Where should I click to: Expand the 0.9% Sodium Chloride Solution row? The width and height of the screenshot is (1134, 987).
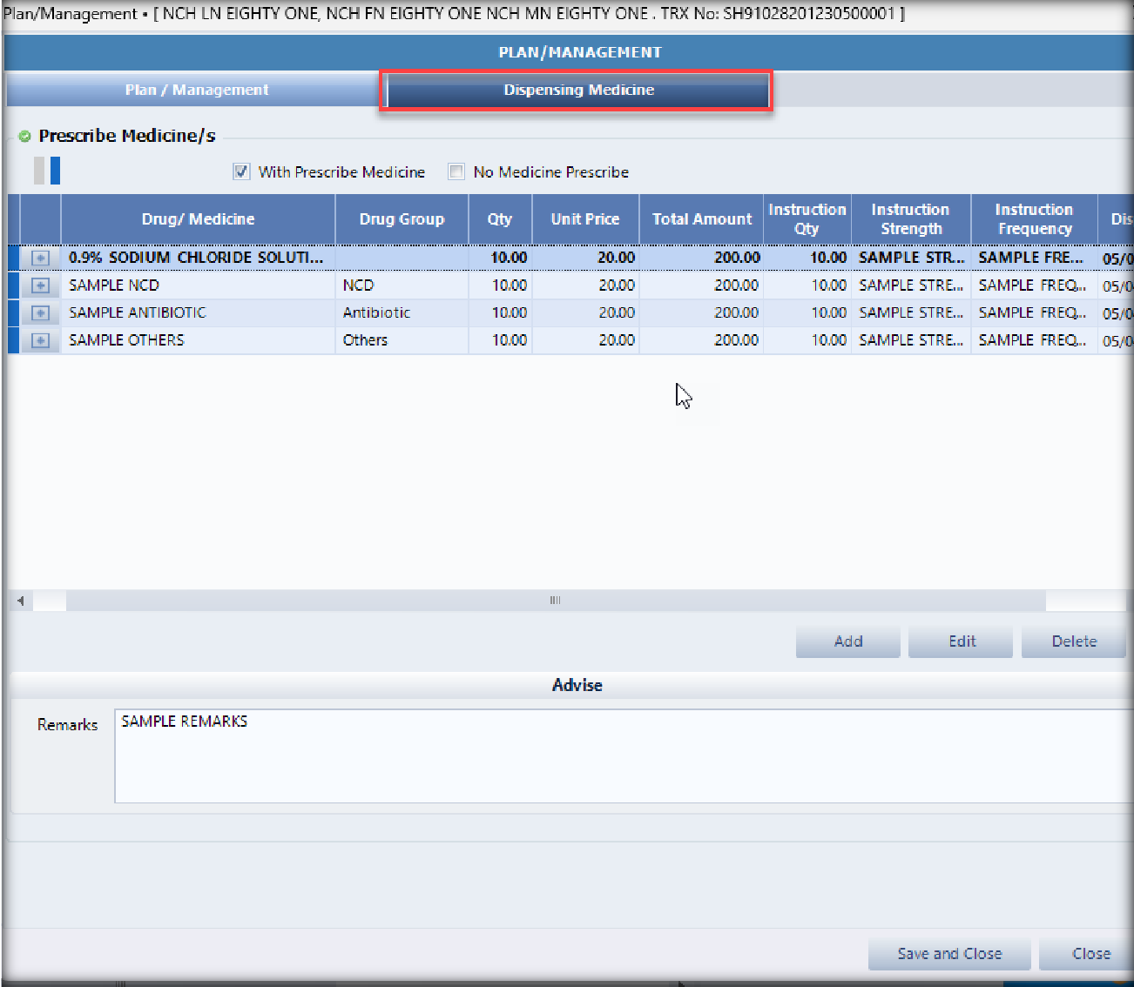coord(40,258)
